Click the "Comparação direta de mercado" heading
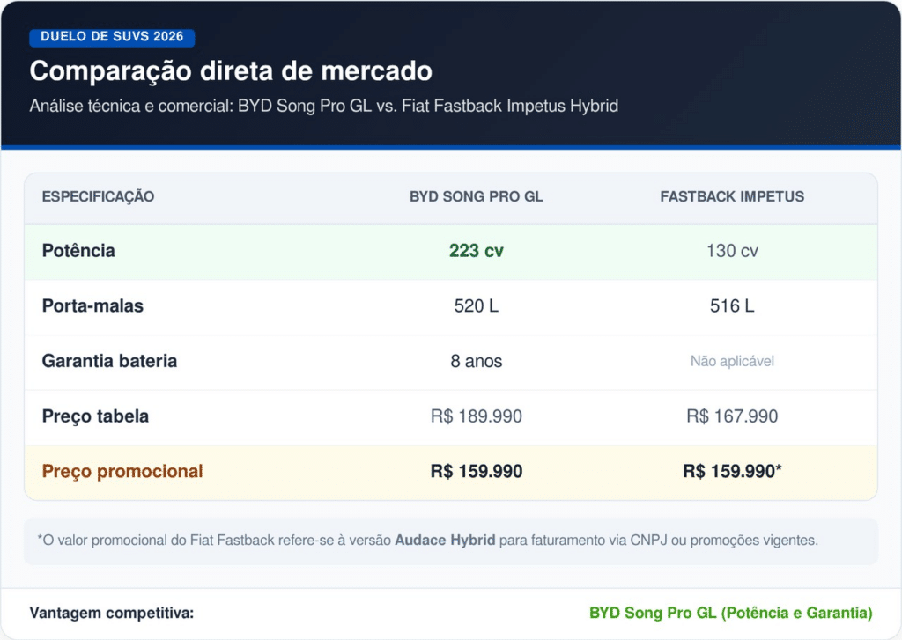The height and width of the screenshot is (640, 902). 231,70
